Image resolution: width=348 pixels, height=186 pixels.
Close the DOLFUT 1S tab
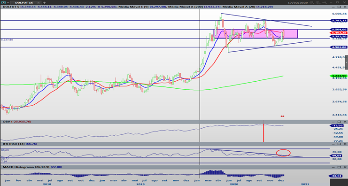[39, 3]
